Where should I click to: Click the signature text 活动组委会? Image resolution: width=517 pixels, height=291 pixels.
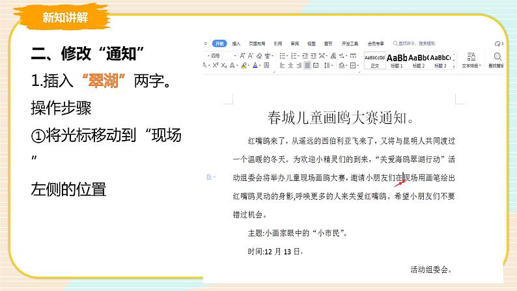(430, 270)
